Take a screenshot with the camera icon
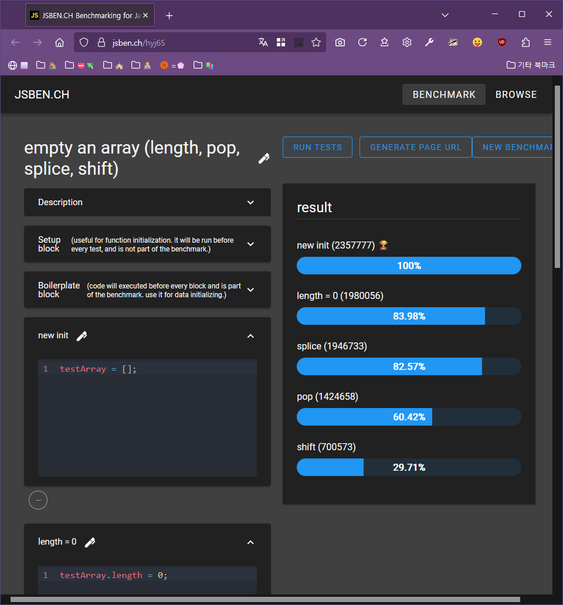The width and height of the screenshot is (563, 605). coord(340,42)
